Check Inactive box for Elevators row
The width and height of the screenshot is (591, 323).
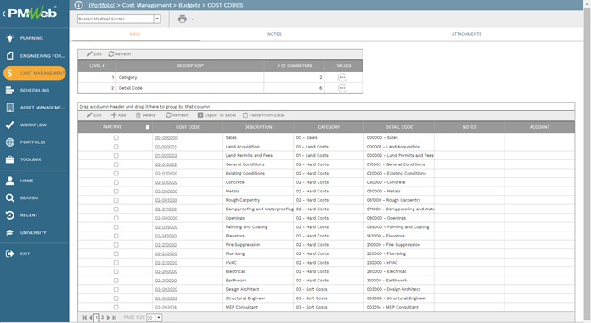(x=116, y=236)
